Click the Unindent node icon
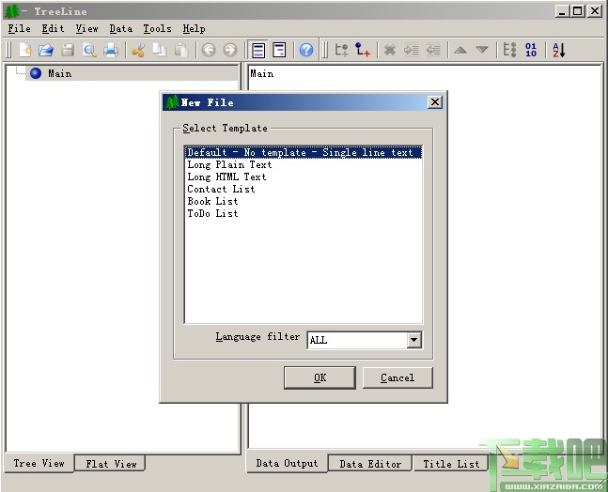 coord(432,50)
